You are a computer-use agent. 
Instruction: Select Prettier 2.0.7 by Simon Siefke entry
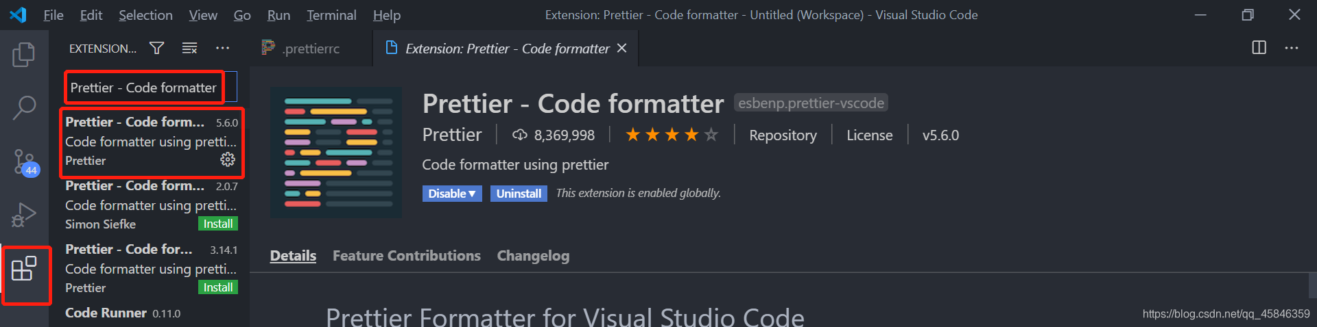tap(151, 205)
